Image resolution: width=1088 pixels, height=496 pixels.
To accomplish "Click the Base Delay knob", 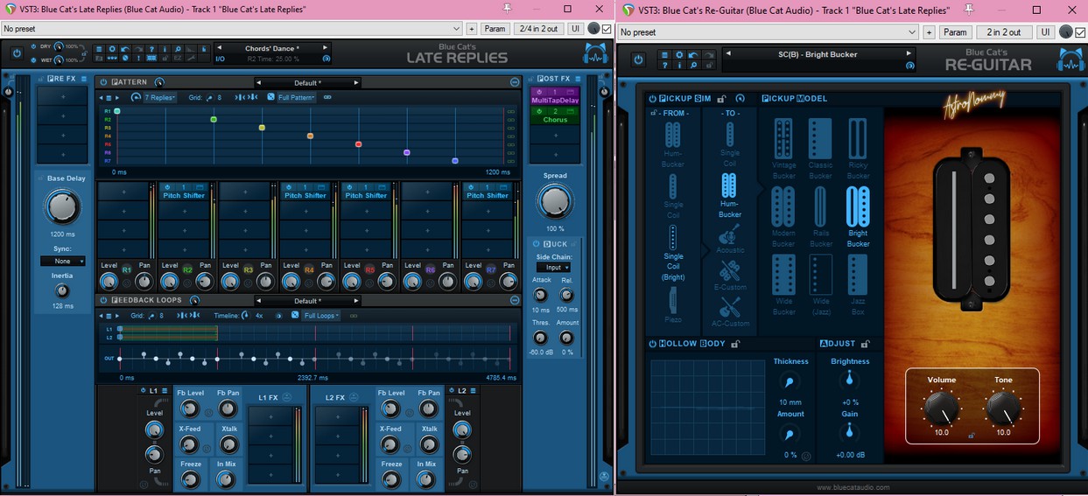I will 62,207.
